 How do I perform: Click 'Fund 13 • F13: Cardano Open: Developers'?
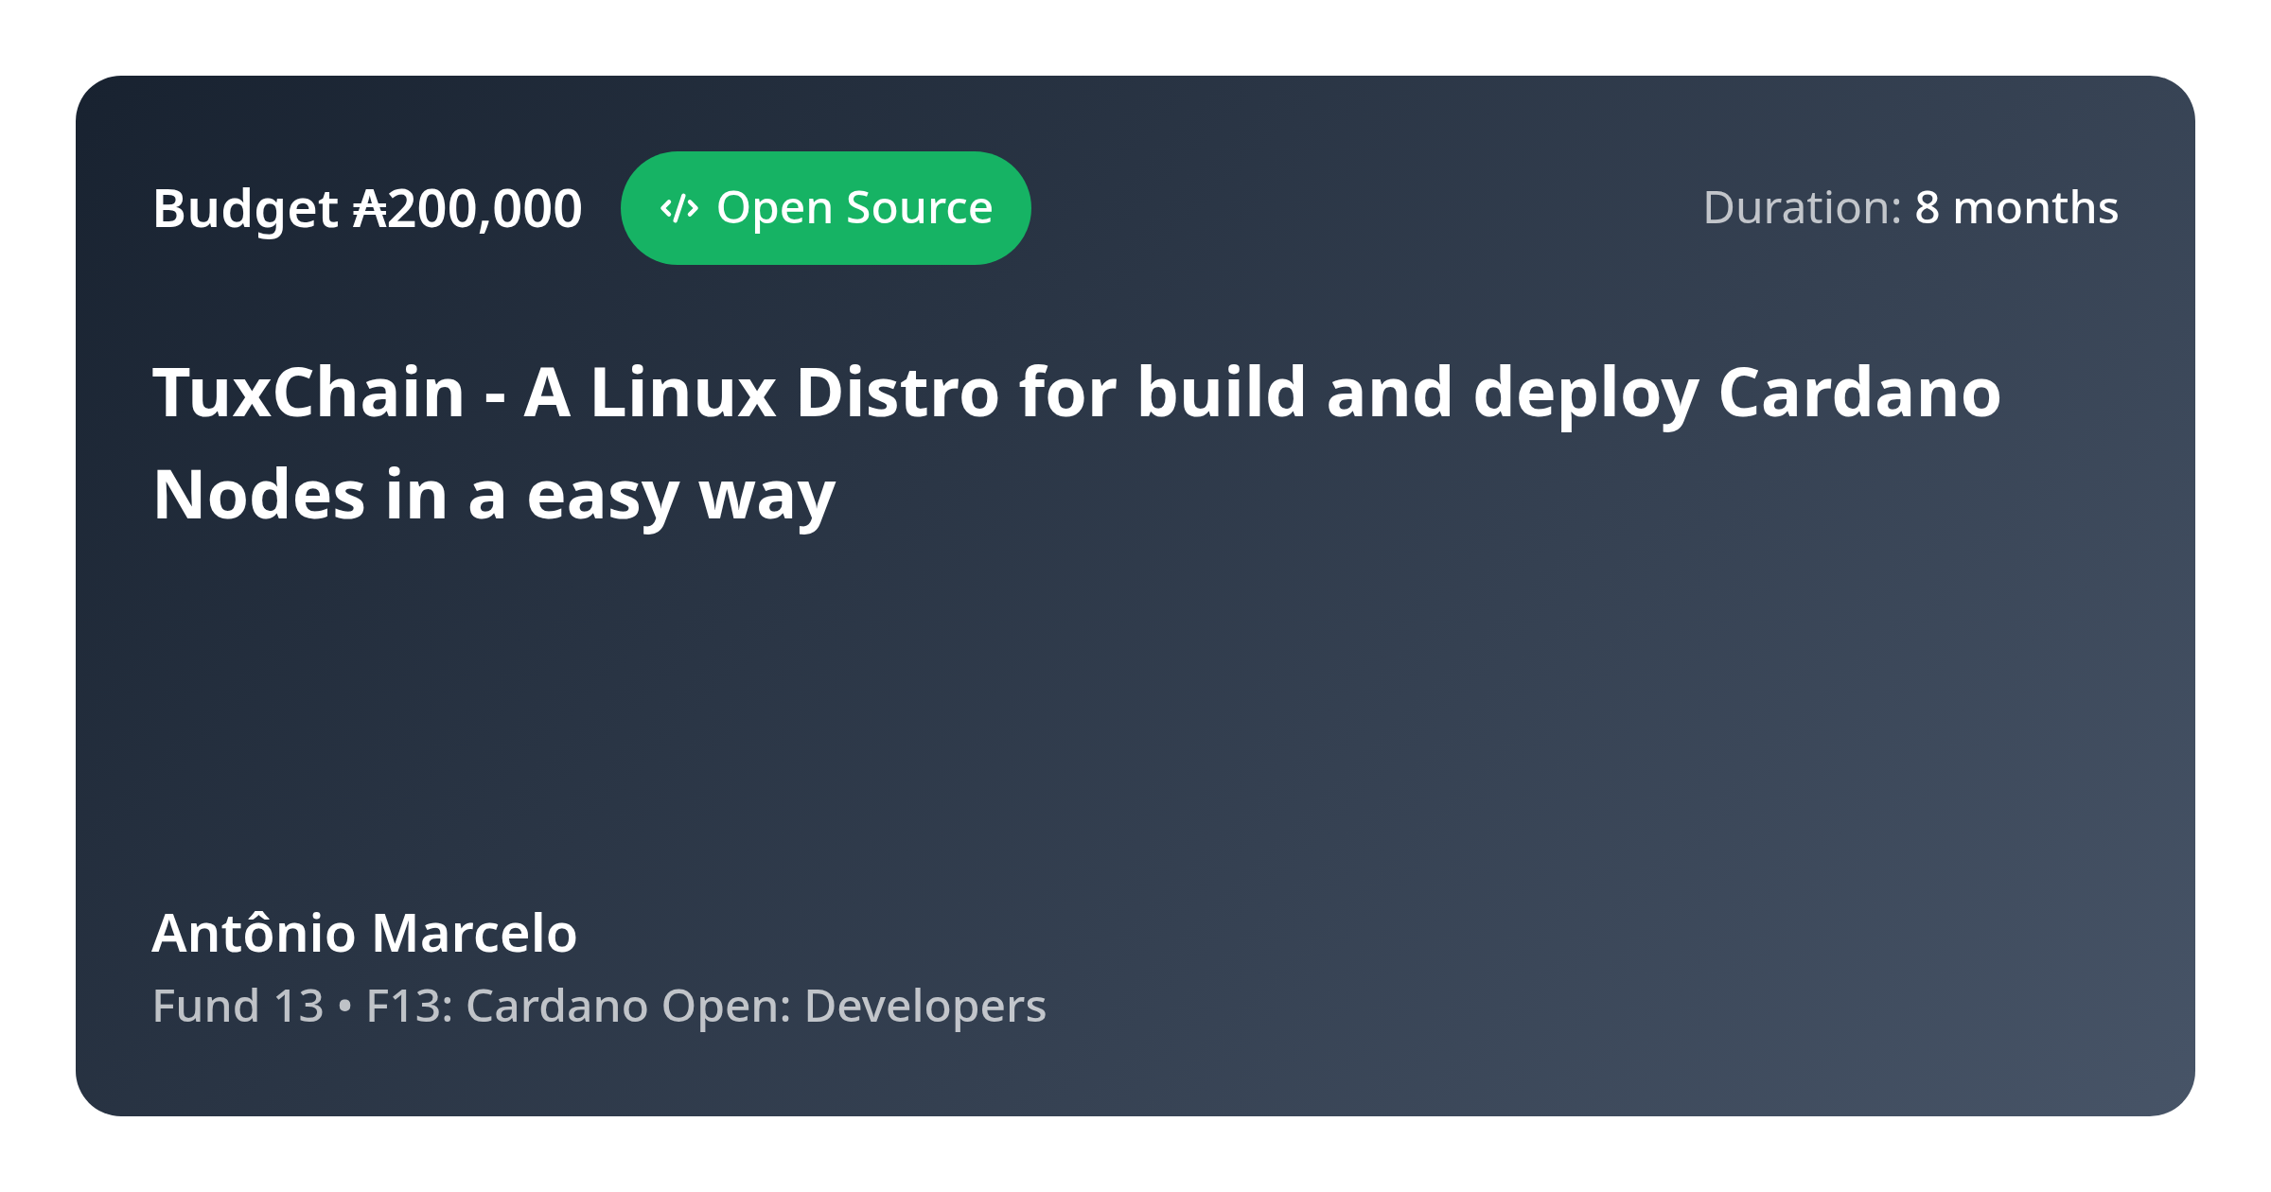(599, 1006)
